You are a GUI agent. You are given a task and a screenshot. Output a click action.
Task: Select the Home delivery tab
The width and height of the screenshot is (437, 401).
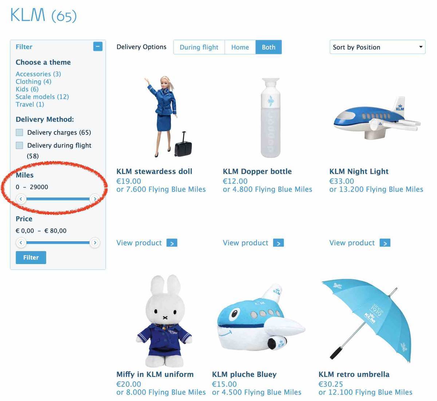pyautogui.click(x=240, y=47)
